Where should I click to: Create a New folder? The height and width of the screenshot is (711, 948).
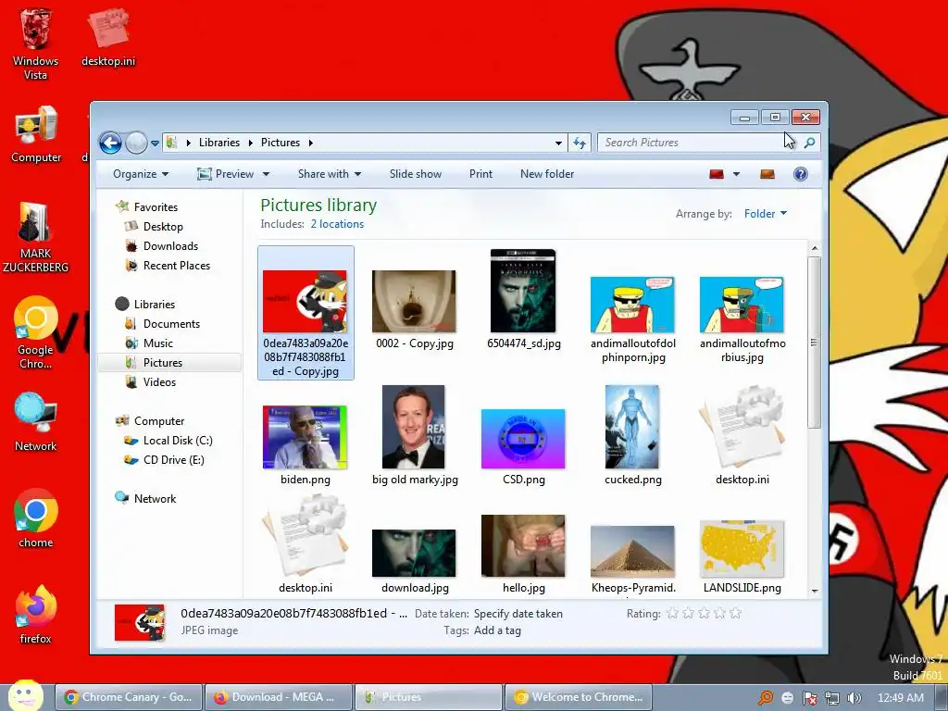(547, 174)
